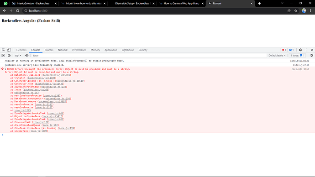Click the 1 Issue indicator
The height and width of the screenshot is (177, 315).
click(x=298, y=56)
